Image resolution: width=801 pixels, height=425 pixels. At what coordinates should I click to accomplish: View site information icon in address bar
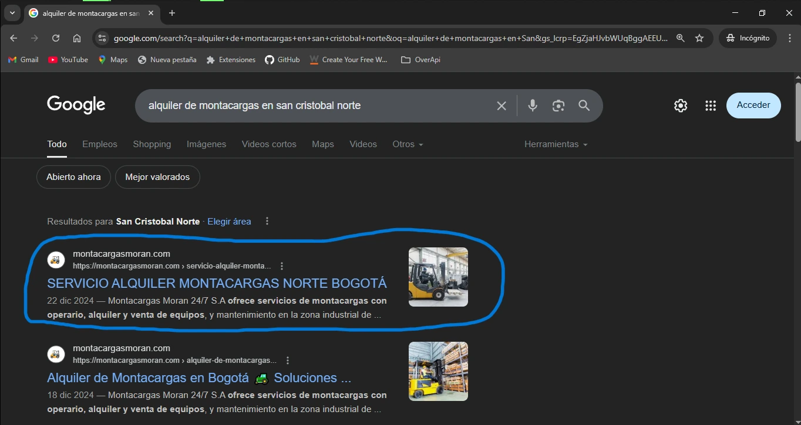102,38
